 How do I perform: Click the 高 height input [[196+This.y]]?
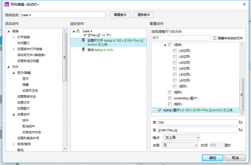pyautogui.click(x=198, y=130)
